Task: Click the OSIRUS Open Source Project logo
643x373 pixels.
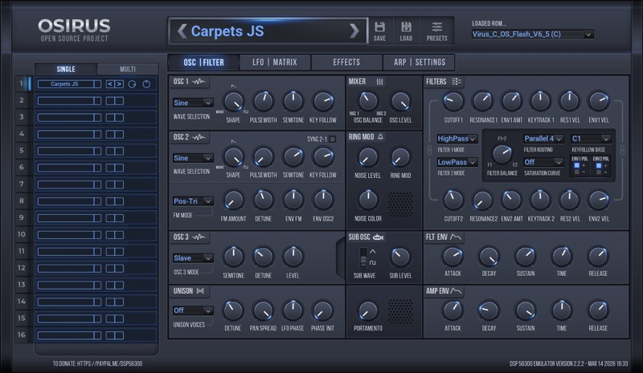Action: point(74,30)
